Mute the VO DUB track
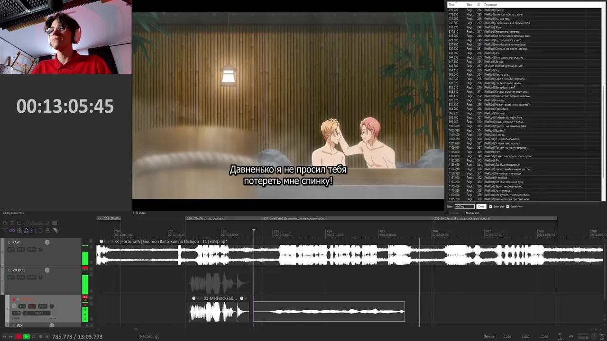 (x=91, y=269)
